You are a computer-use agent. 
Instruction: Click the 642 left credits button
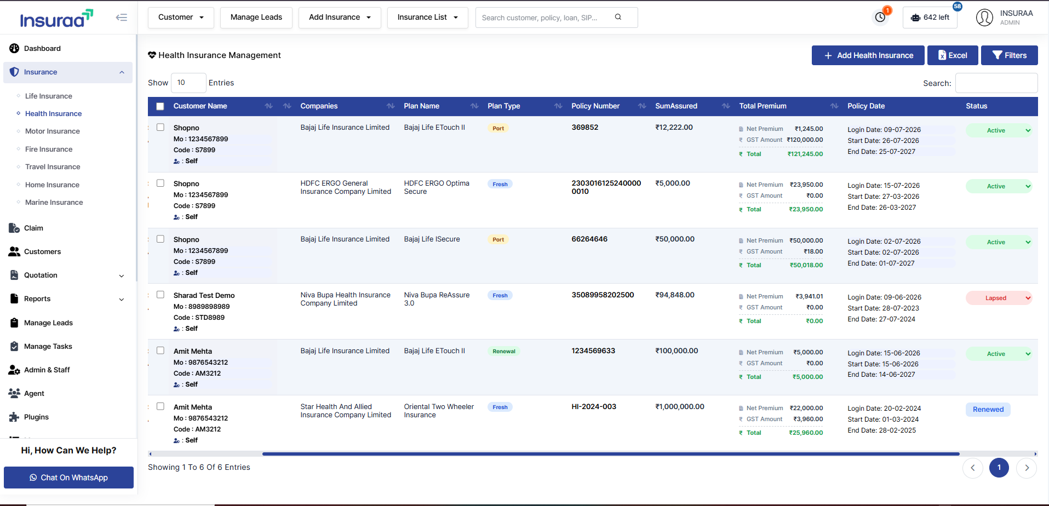pos(930,18)
